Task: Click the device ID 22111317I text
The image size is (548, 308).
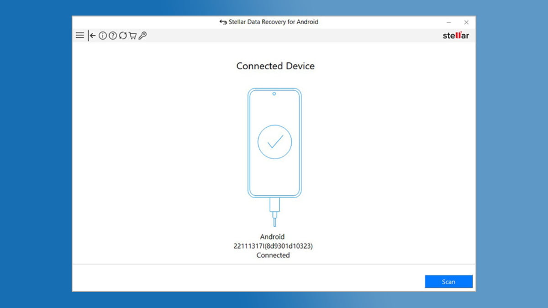Action: coord(273,246)
